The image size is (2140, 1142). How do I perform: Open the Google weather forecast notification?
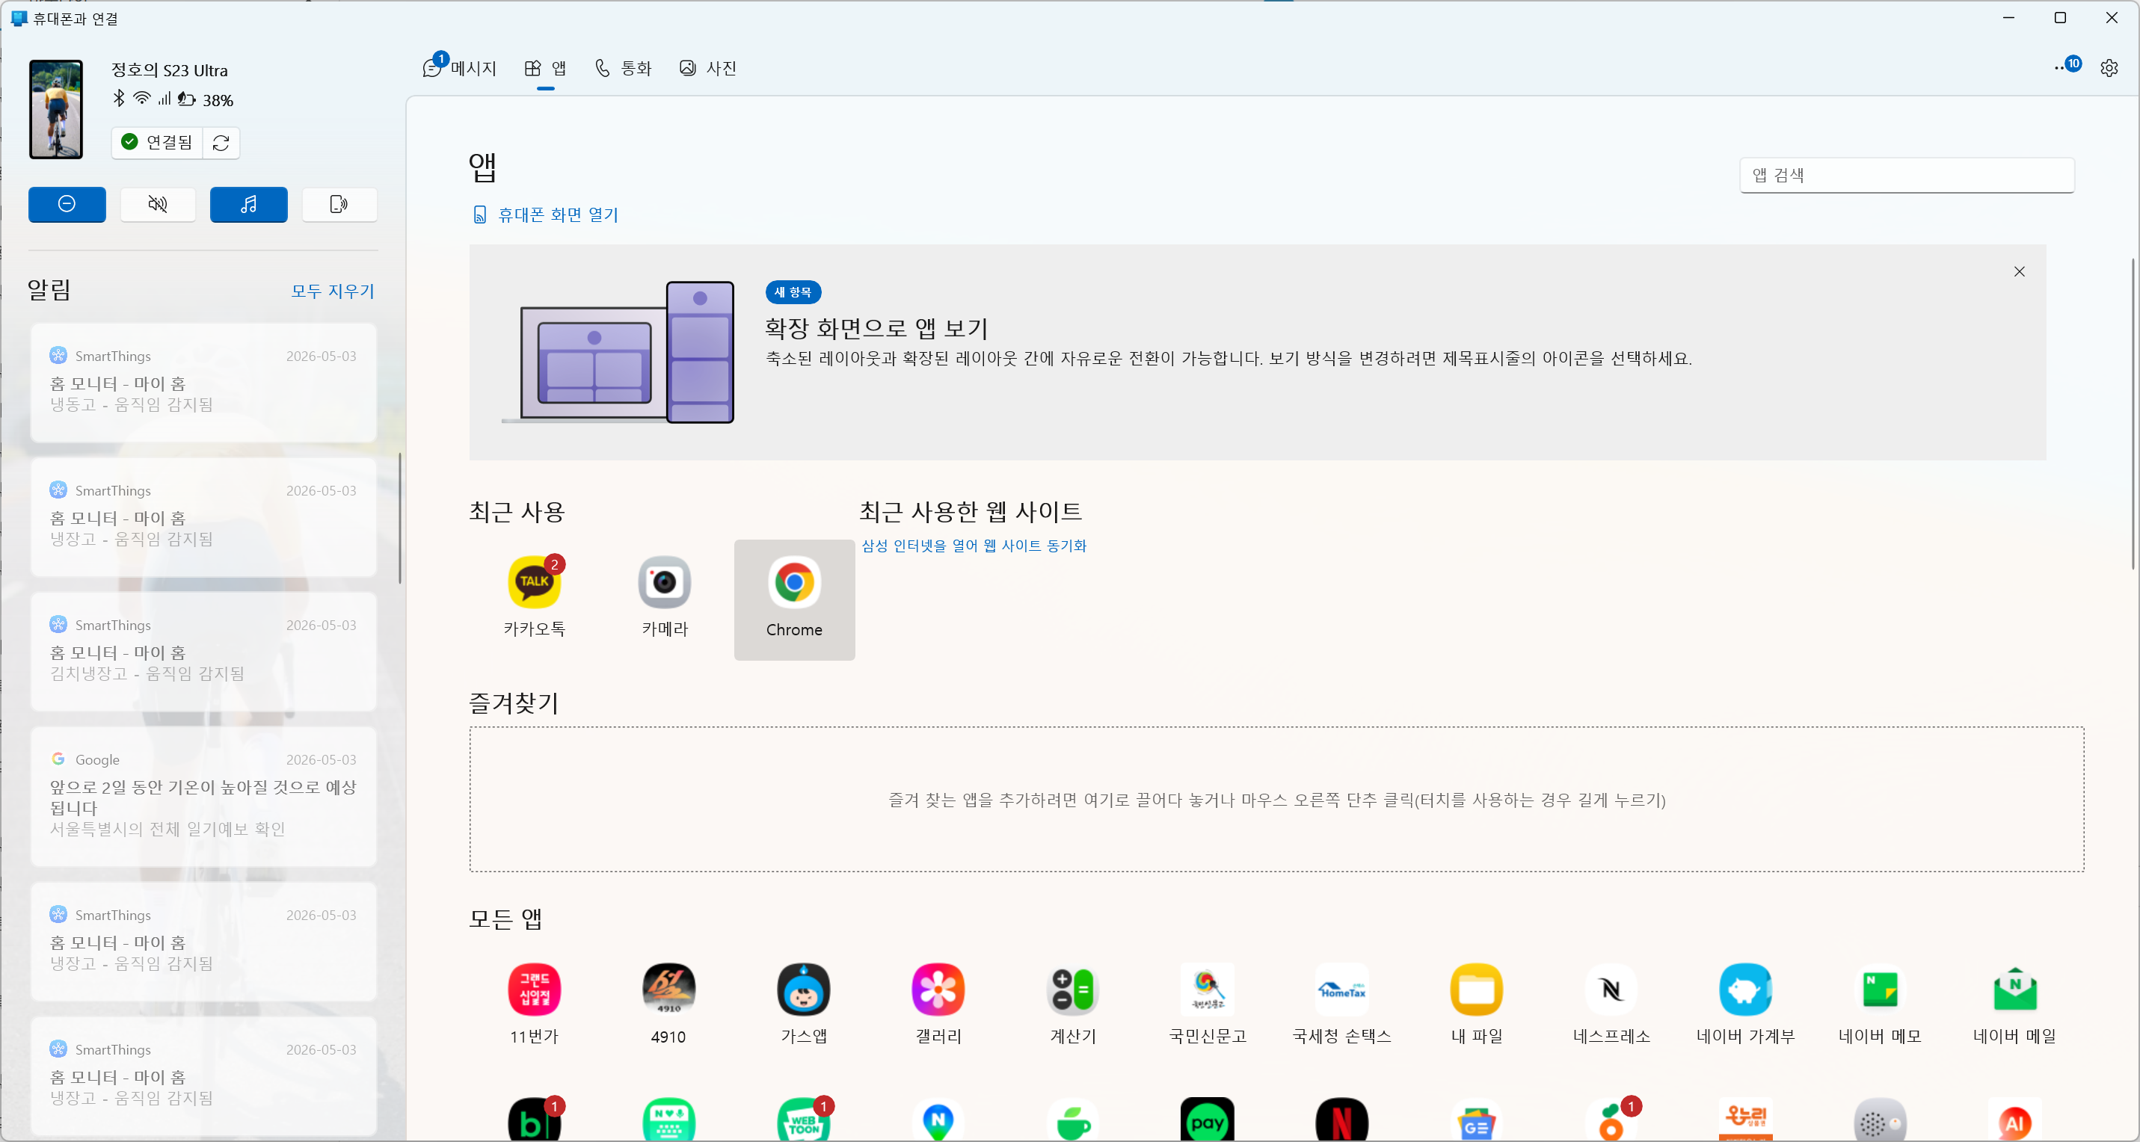[203, 797]
